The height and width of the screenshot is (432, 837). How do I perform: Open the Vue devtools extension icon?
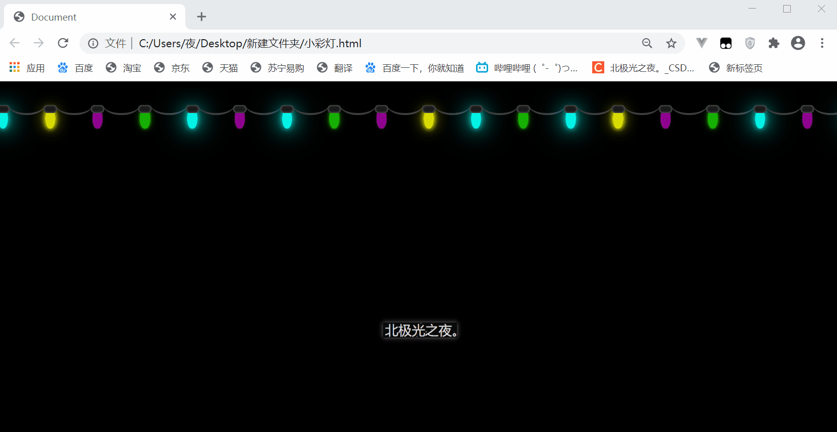click(702, 43)
